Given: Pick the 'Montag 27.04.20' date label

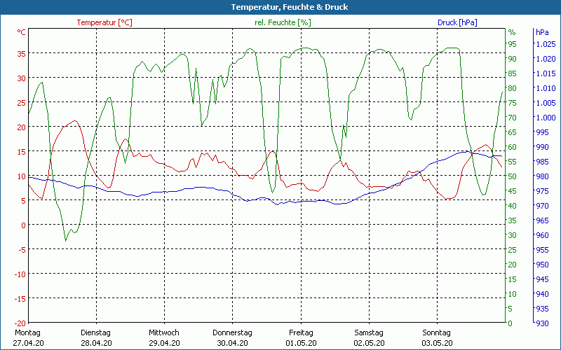Looking at the screenshot, I should (x=28, y=337).
